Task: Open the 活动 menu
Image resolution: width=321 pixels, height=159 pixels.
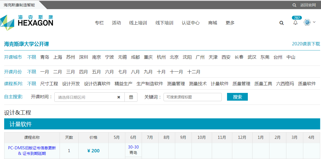Action: pyautogui.click(x=116, y=23)
